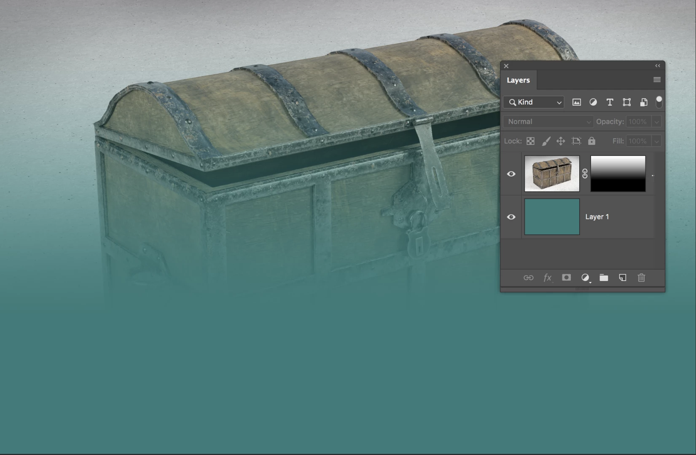Create new fill or adjustment layer
The width and height of the screenshot is (696, 455).
(x=585, y=278)
